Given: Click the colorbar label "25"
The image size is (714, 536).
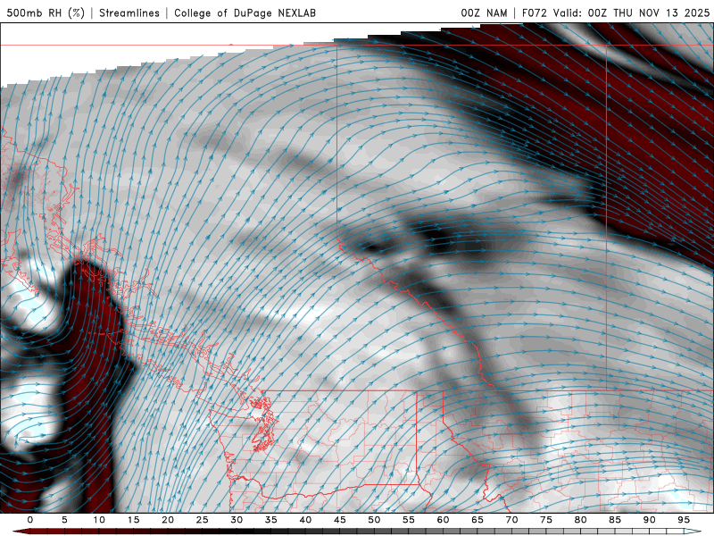Looking at the screenshot, I should point(203,520).
